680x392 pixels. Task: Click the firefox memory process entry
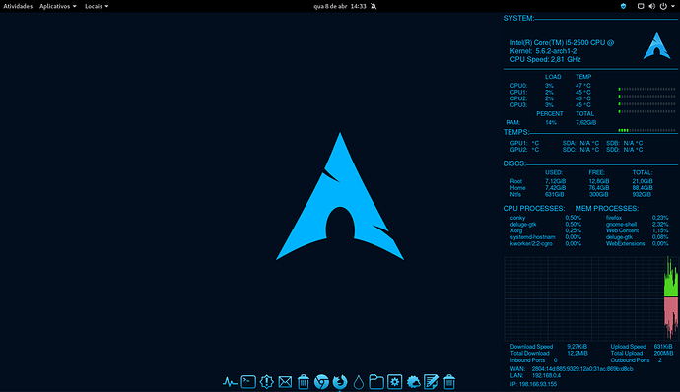point(614,218)
